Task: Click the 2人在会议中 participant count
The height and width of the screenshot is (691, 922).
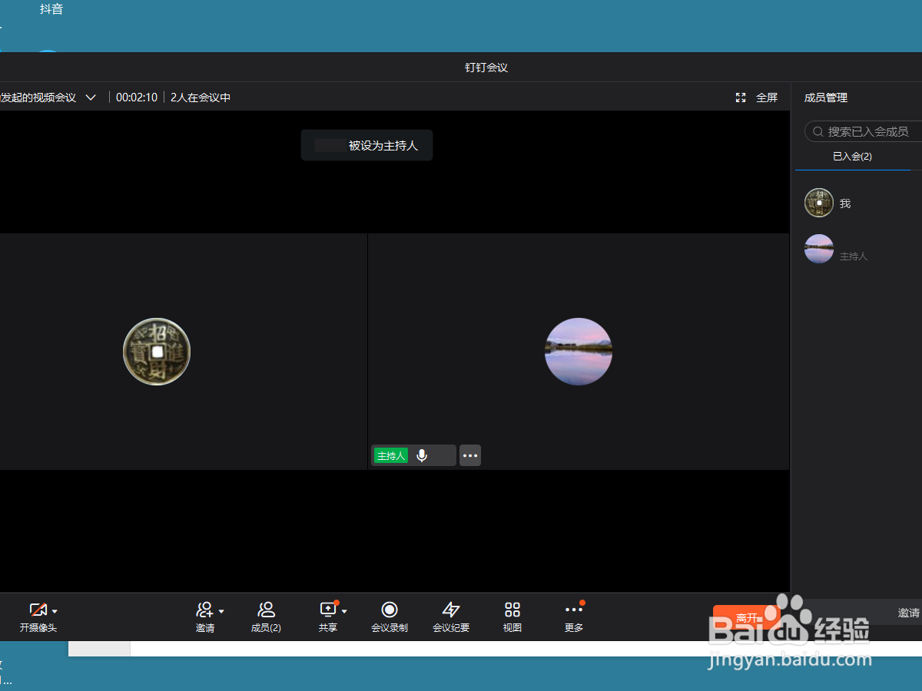Action: (201, 98)
